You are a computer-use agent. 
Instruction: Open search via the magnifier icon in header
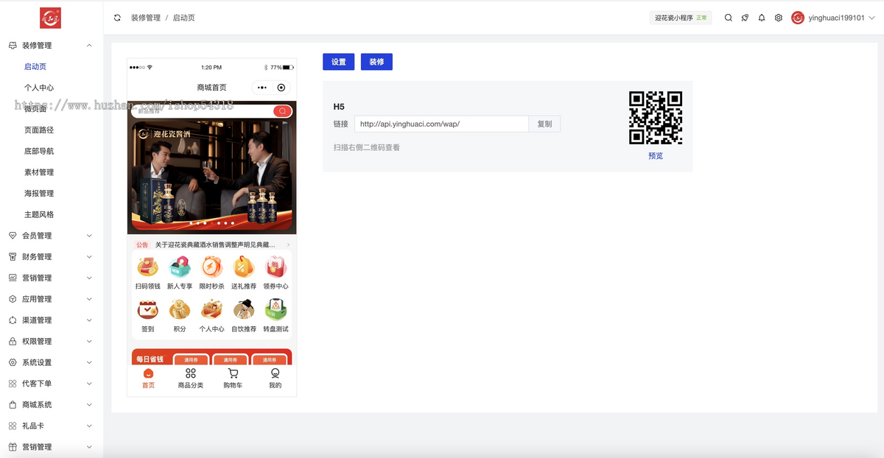click(x=729, y=18)
